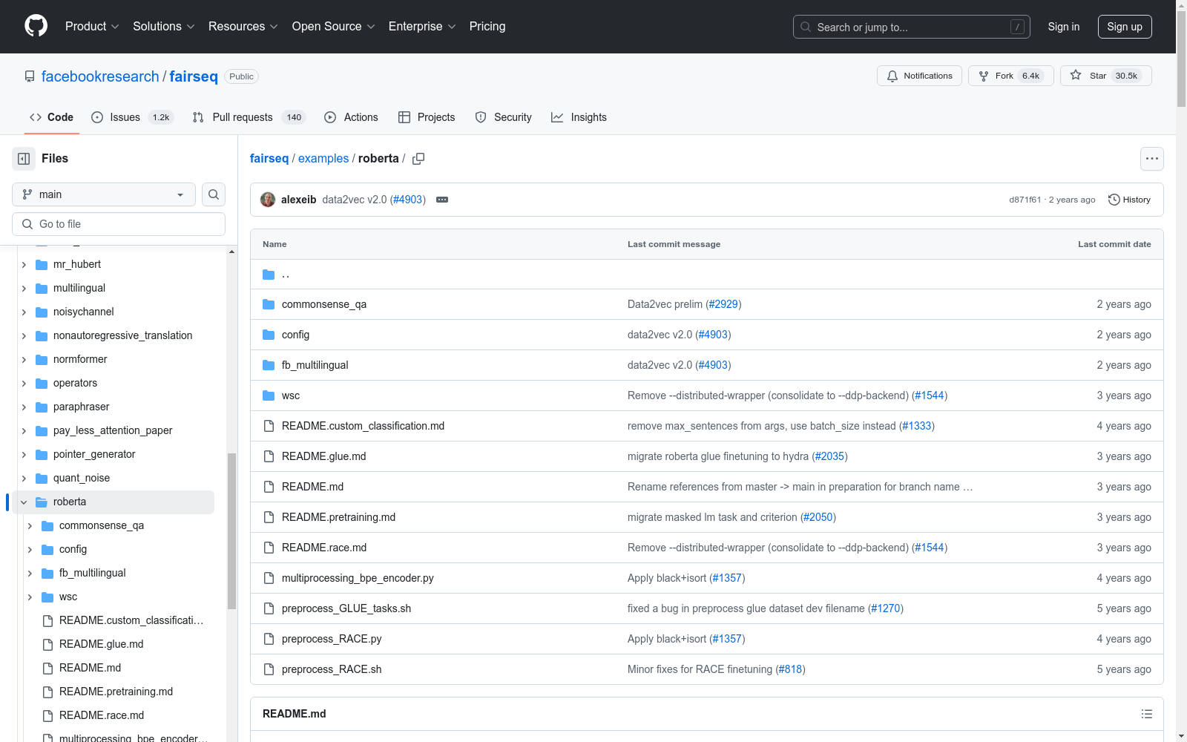
Task: Open the Enterprise menu
Action: (x=421, y=26)
